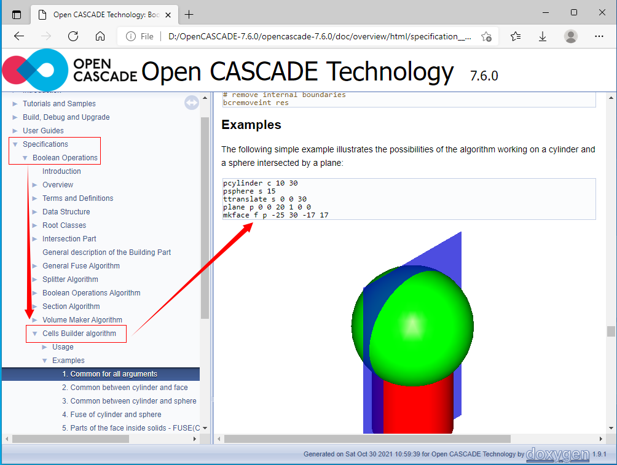Click the content pane scroll-down arrow
The image size is (617, 465).
click(611, 428)
